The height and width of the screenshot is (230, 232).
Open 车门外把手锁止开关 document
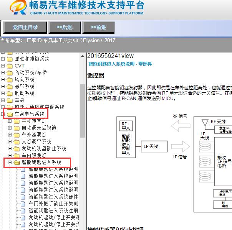53,204
